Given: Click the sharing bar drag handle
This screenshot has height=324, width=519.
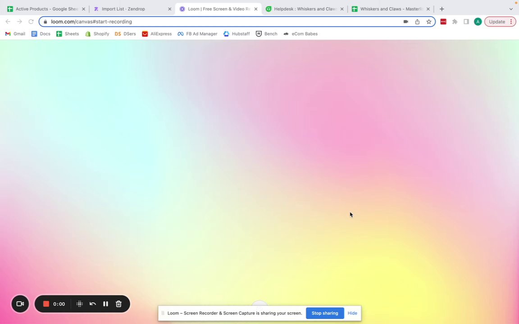Looking at the screenshot, I should pyautogui.click(x=163, y=313).
